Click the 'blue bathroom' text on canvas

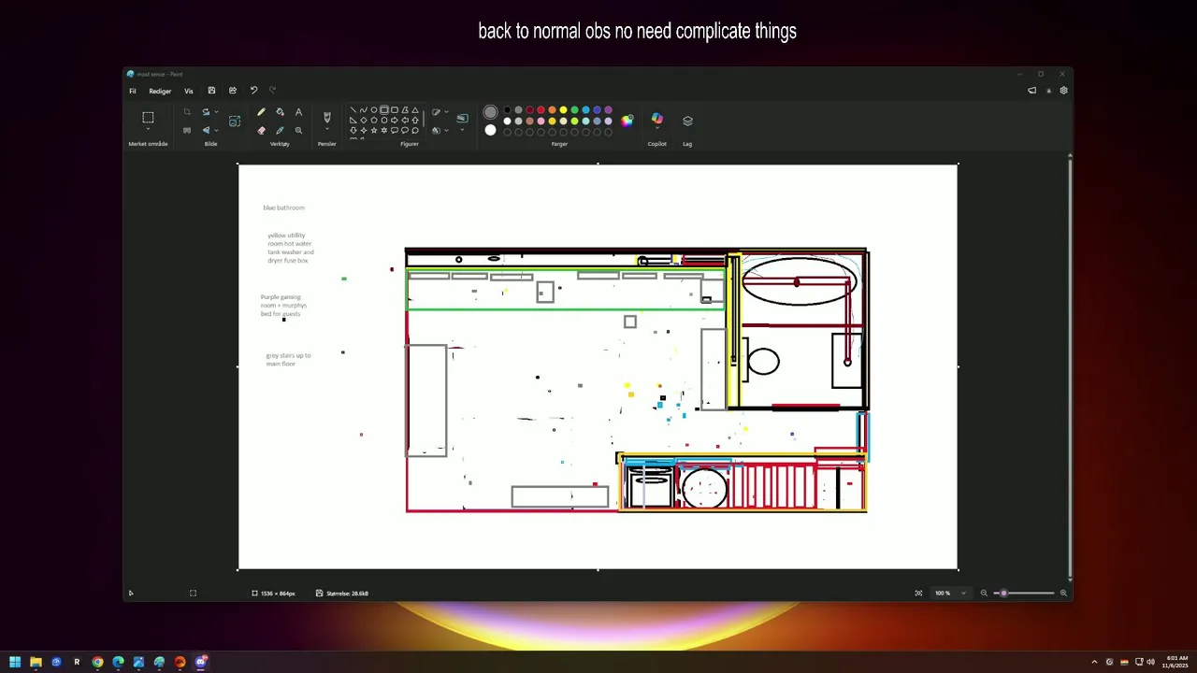coord(283,208)
